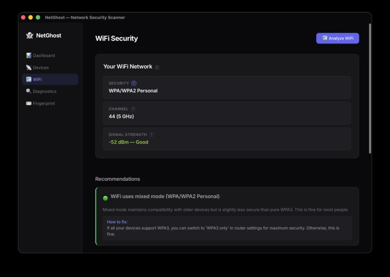This screenshot has height=277, width=390.
Task: Click signal icon inside Analyze WiFi button
Action: (x=325, y=38)
